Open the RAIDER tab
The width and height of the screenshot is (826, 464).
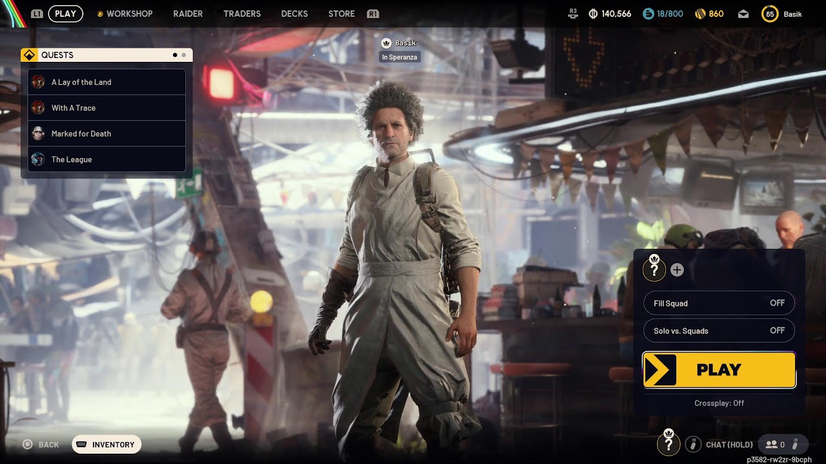pyautogui.click(x=188, y=14)
